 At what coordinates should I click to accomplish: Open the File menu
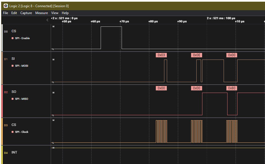coord(6,13)
